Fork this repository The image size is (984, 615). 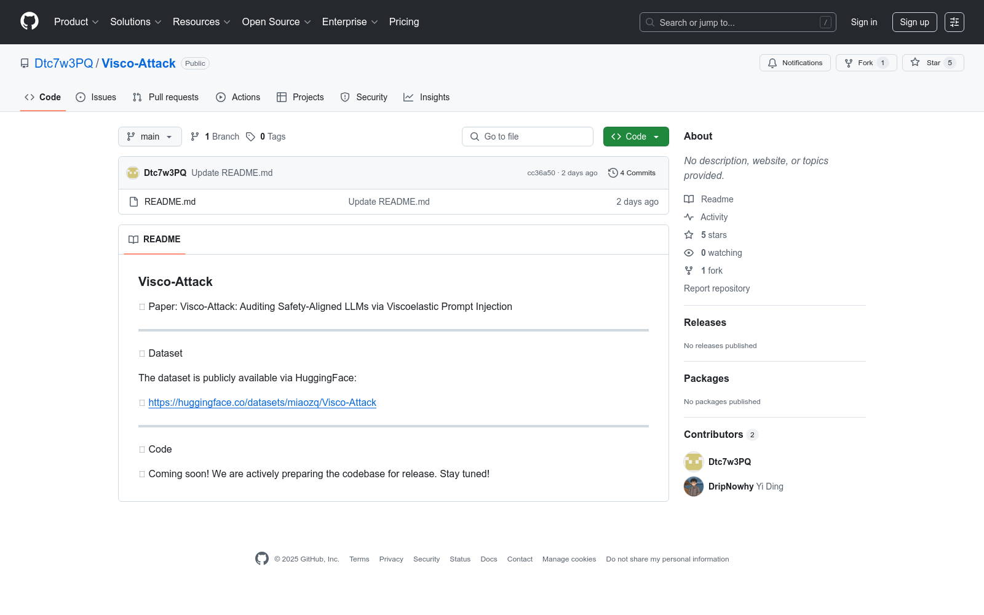click(867, 63)
